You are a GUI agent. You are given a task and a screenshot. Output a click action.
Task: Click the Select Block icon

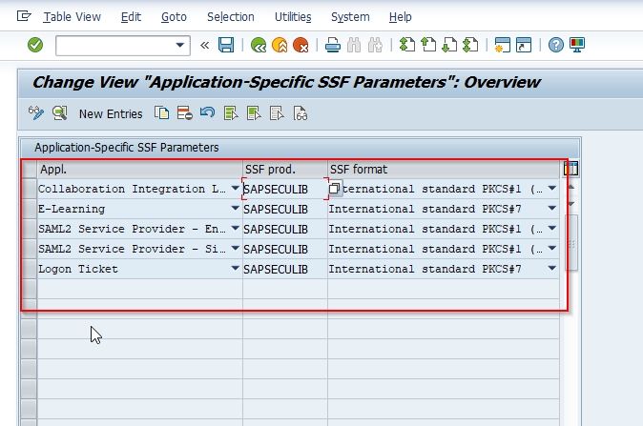[254, 113]
